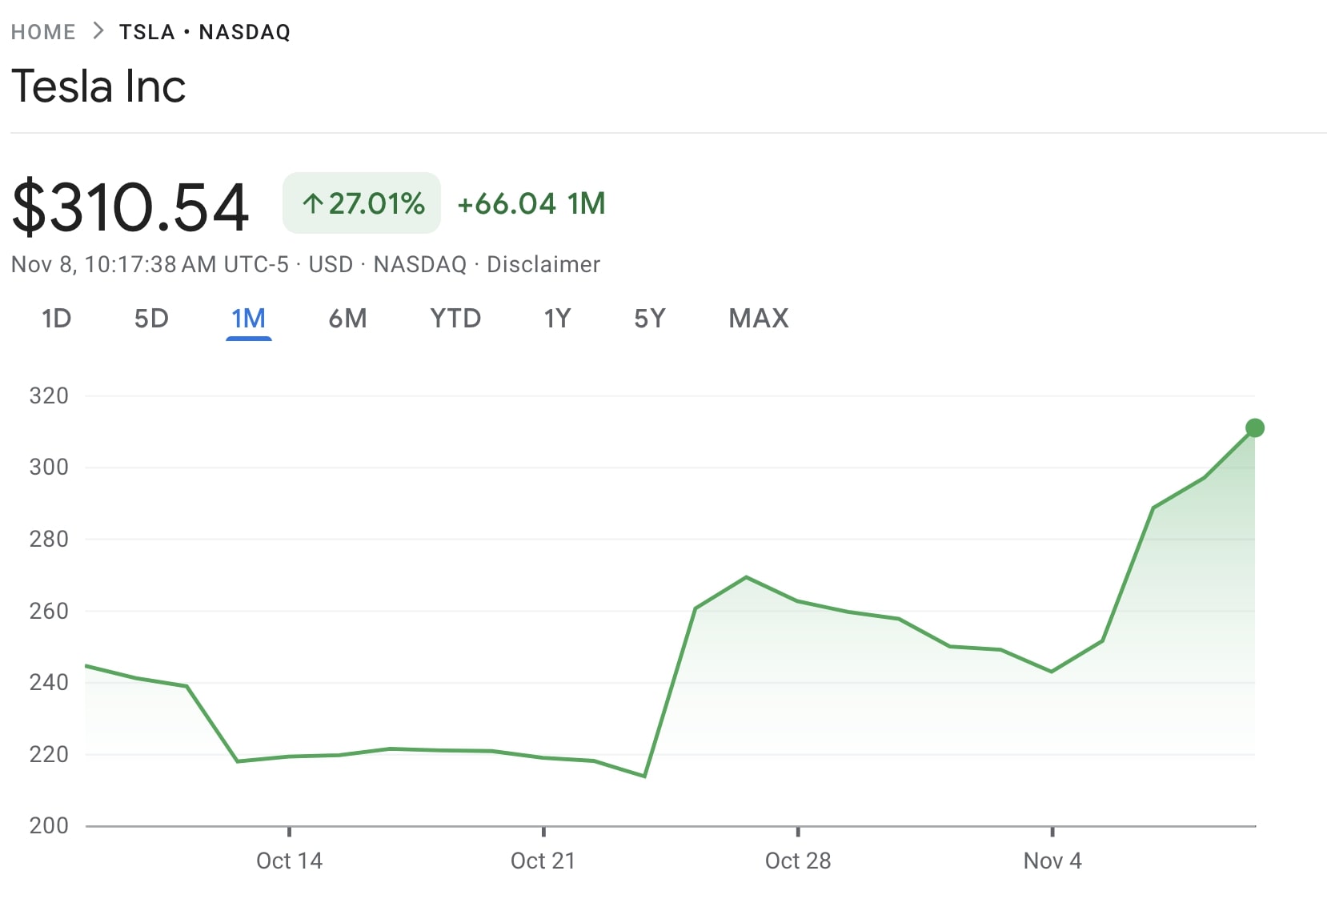Click the 27.01% change badge
This screenshot has width=1327, height=903.
click(362, 203)
